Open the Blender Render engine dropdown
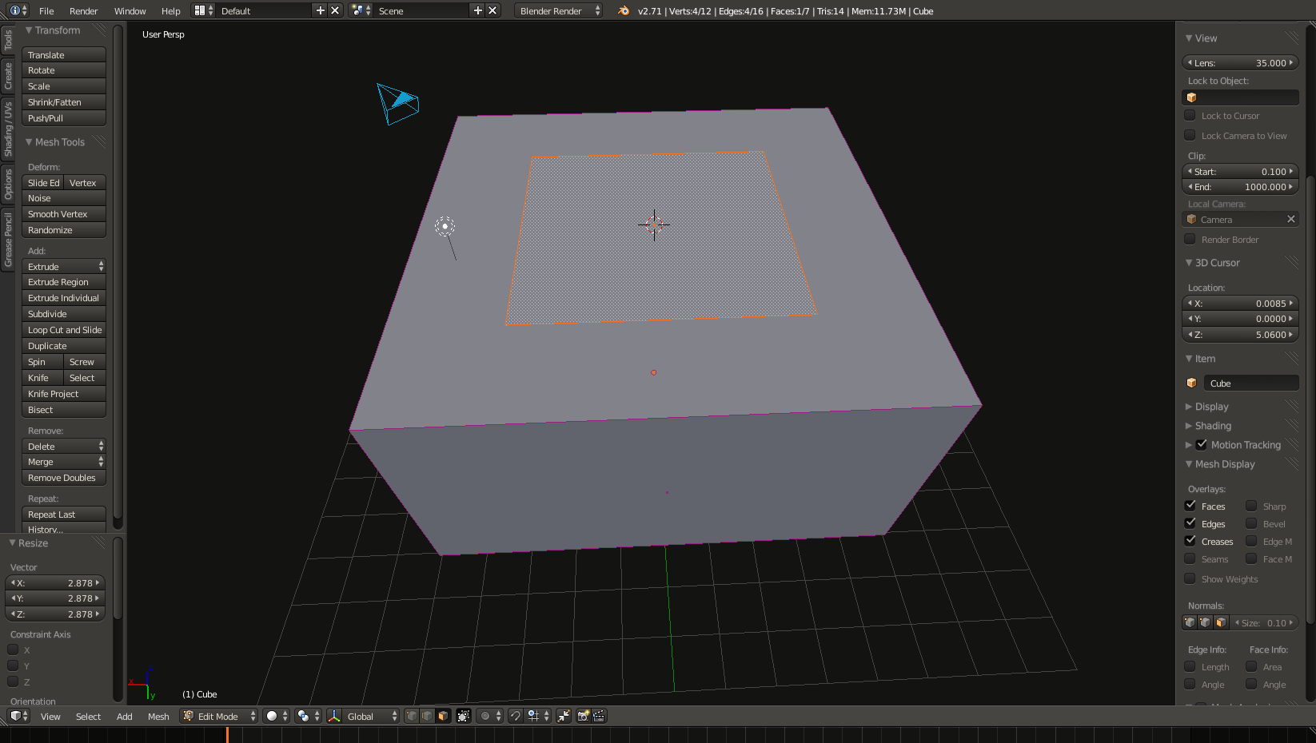Screen dimensions: 1316x743 (x=559, y=10)
